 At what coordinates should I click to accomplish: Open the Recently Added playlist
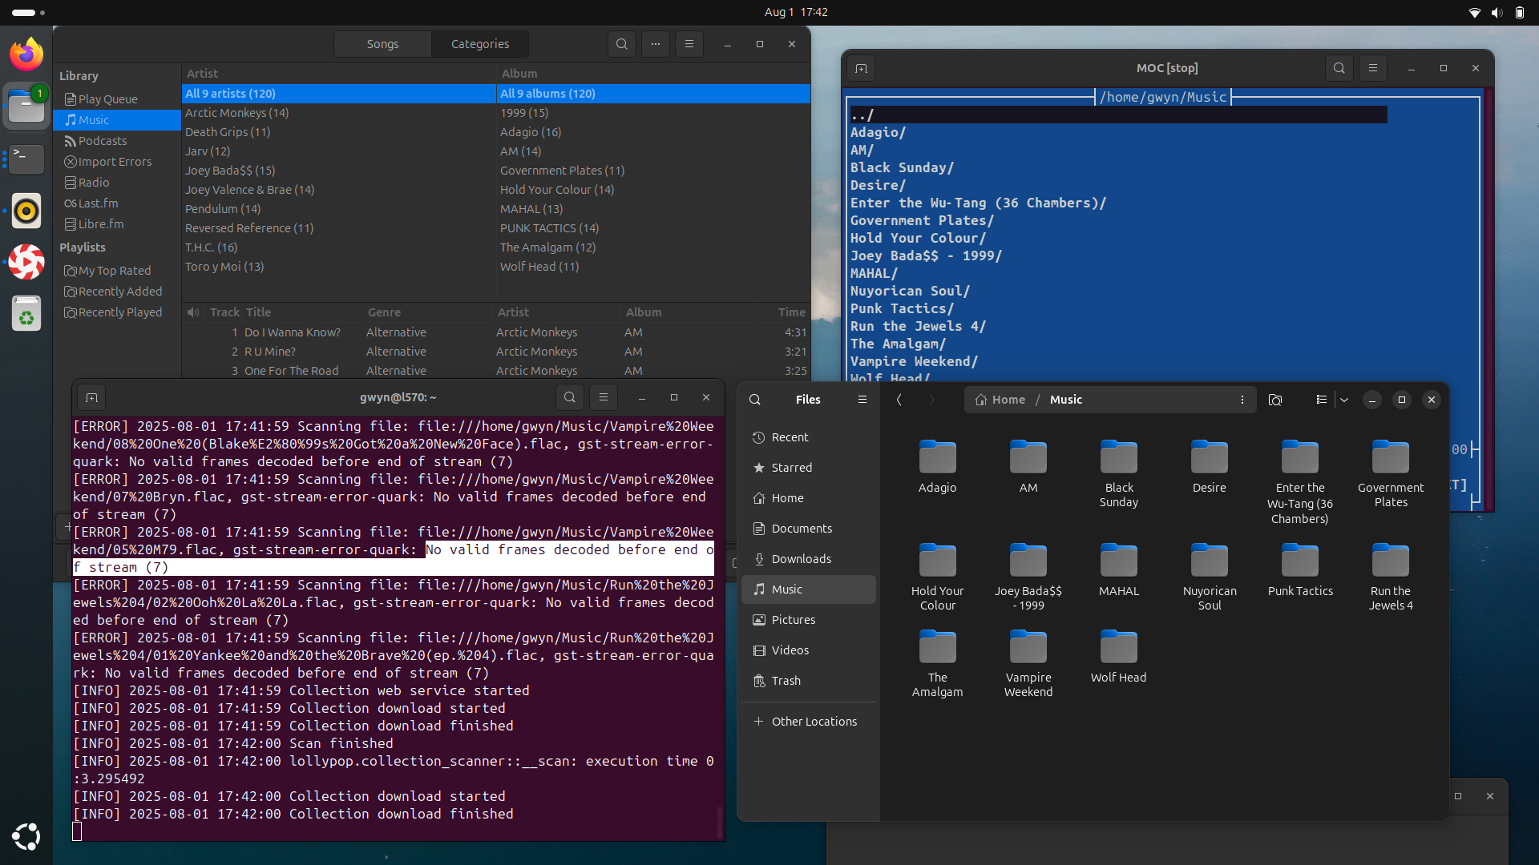tap(117, 292)
